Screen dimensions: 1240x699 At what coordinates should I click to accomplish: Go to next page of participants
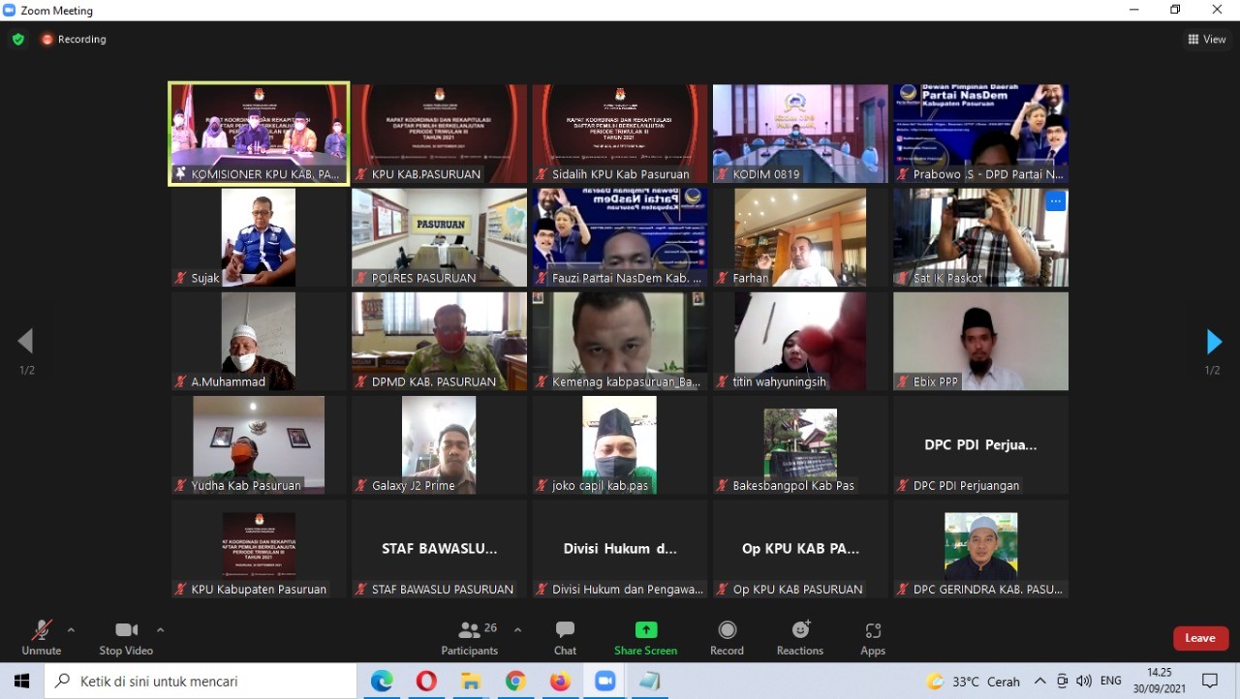coord(1213,342)
